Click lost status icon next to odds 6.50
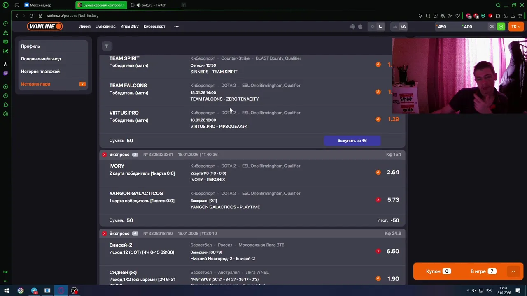 [378, 251]
